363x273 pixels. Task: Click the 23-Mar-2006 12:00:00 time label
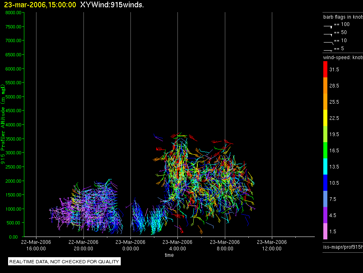coord(272,245)
